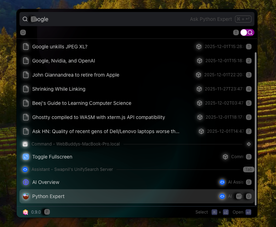276x227 pixels.
Task: Click number badge 1 on first result
Action: coord(249,47)
